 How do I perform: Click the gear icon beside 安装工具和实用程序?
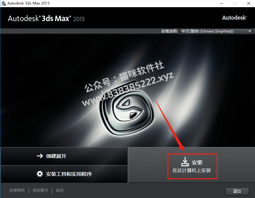click(x=40, y=174)
